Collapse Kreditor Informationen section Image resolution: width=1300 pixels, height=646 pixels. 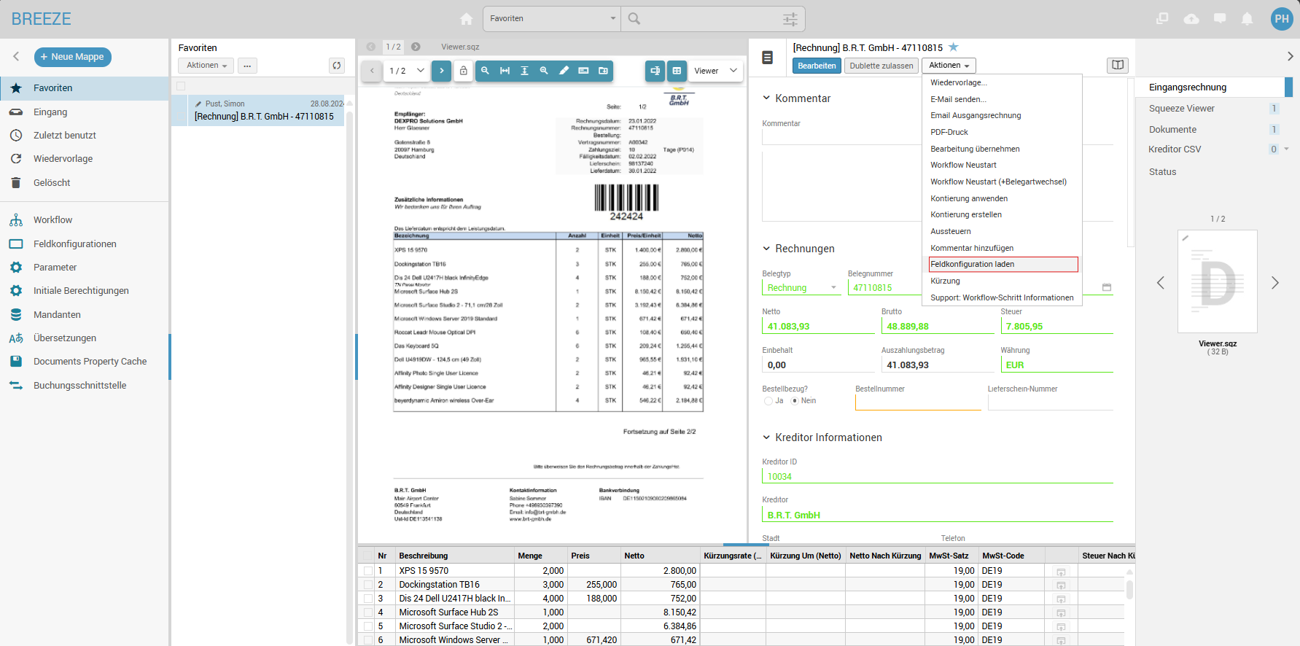[766, 437]
